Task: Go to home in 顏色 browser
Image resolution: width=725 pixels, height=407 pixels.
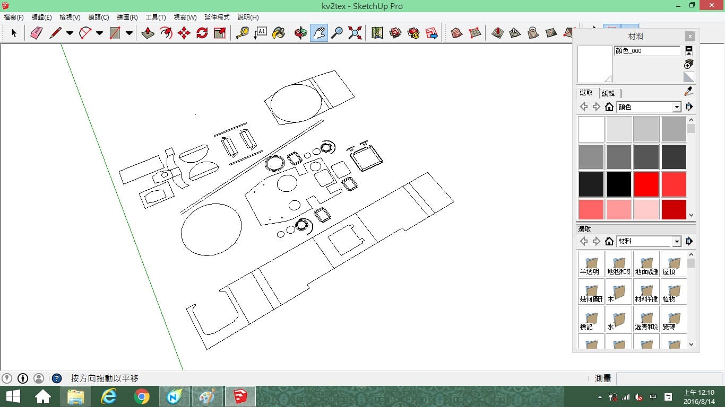Action: pos(609,107)
